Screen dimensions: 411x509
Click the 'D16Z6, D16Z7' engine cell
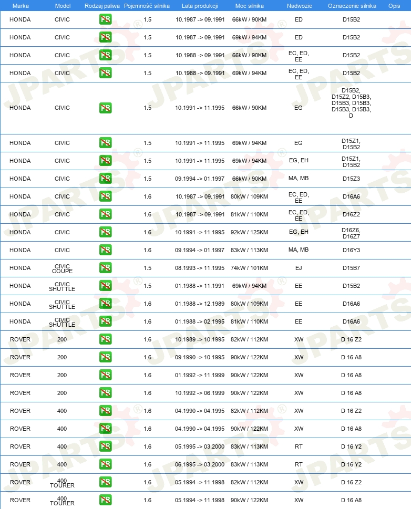click(351, 233)
